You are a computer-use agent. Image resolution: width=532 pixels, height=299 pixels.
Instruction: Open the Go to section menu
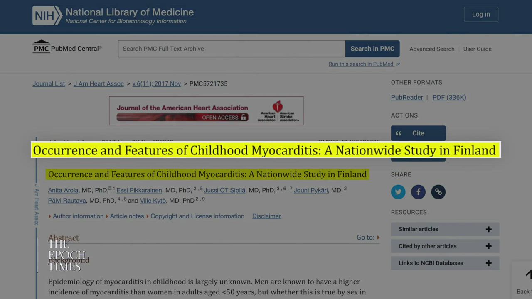368,238
